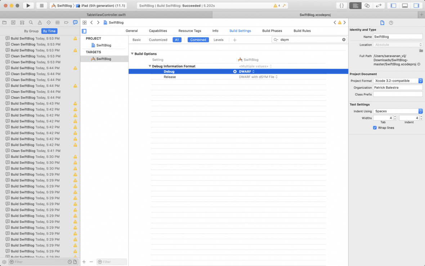Open the TableViewController.swift tab

coord(106,15)
